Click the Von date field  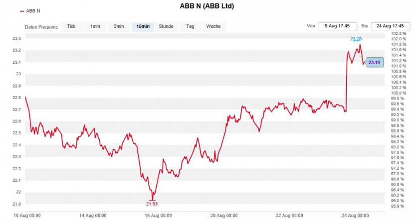click(338, 26)
